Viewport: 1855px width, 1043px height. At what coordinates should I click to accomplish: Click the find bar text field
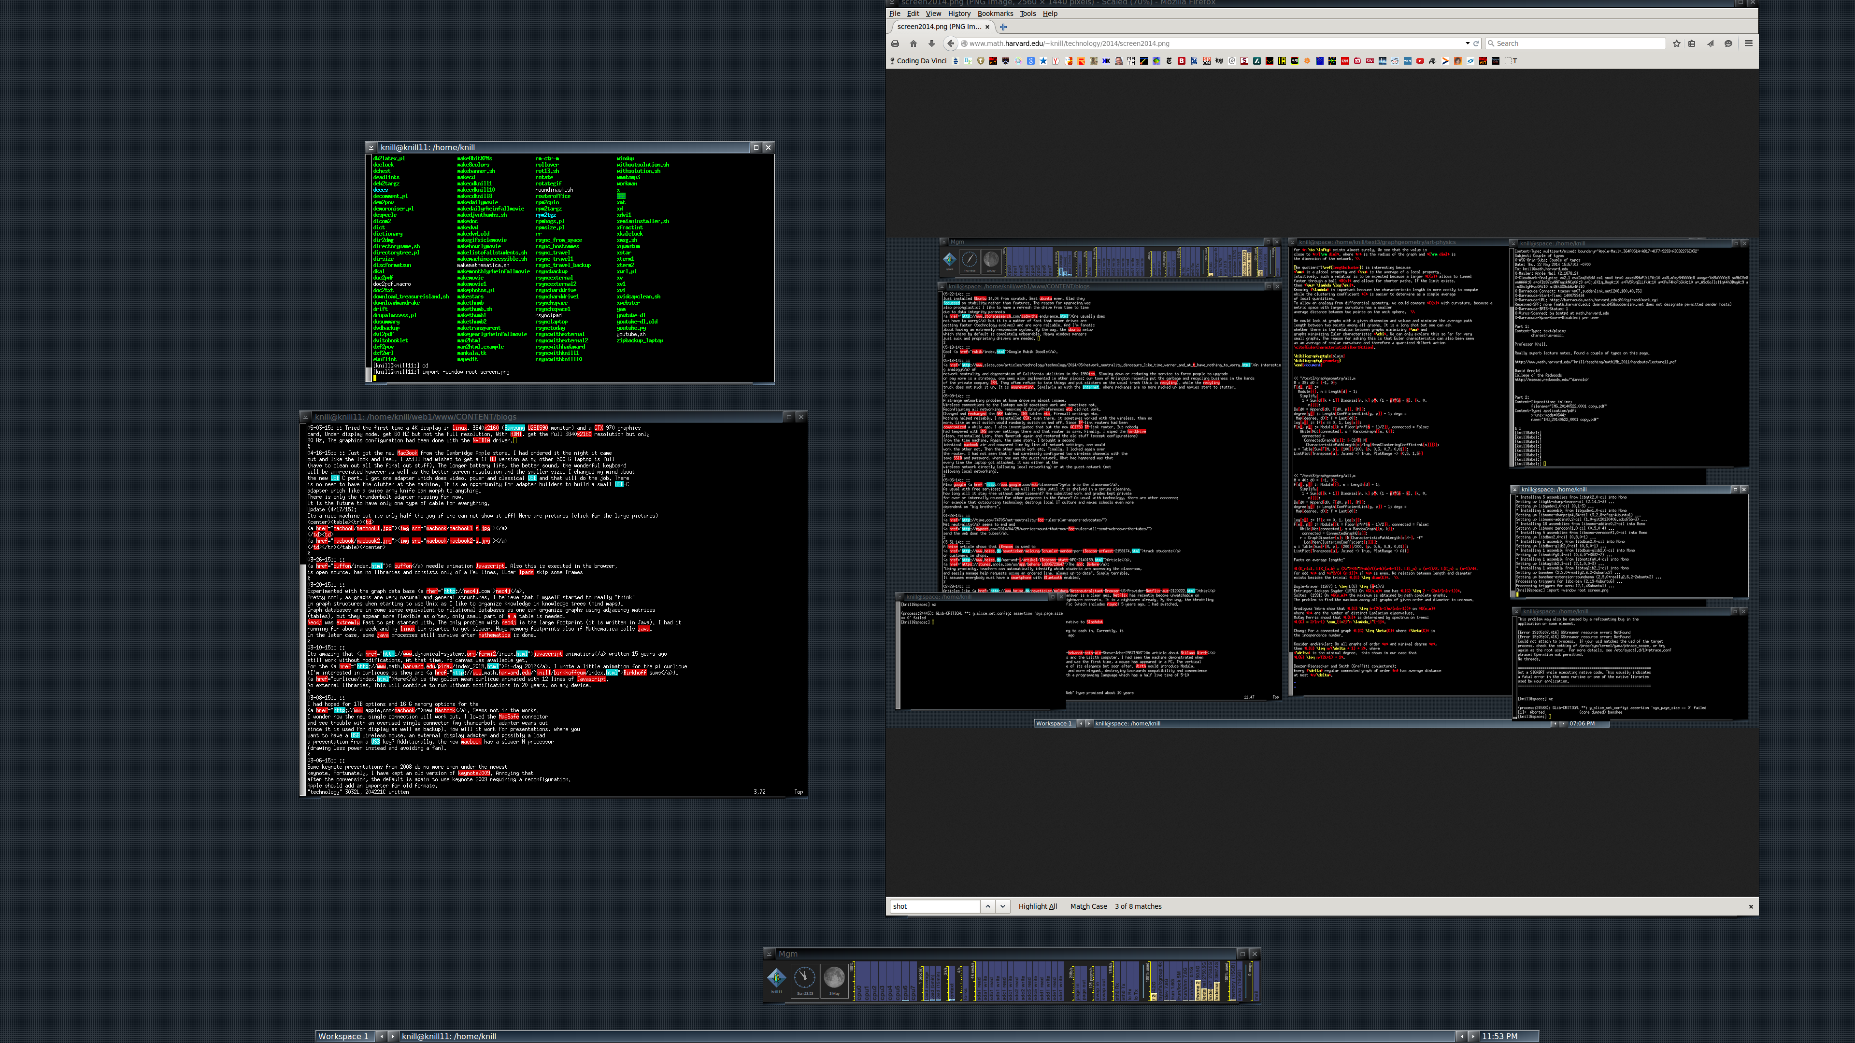point(935,906)
